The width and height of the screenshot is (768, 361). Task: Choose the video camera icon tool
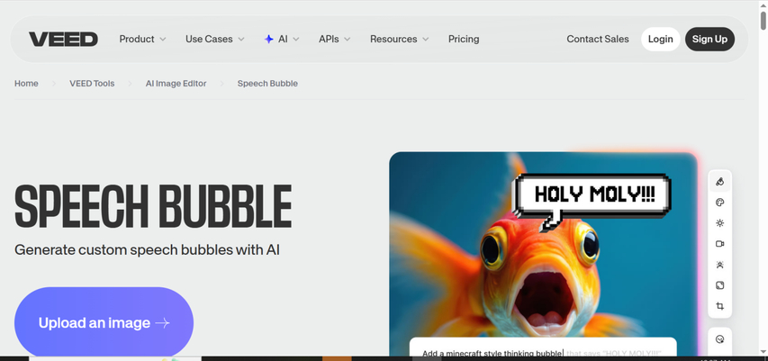tap(719, 244)
